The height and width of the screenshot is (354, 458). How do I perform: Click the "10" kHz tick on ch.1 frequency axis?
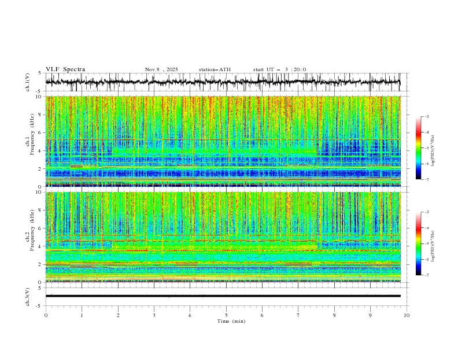pyautogui.click(x=39, y=97)
